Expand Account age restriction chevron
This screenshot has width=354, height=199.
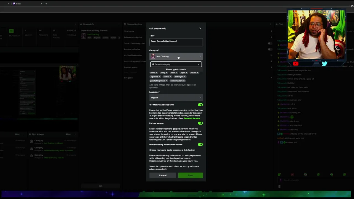tap(271, 61)
